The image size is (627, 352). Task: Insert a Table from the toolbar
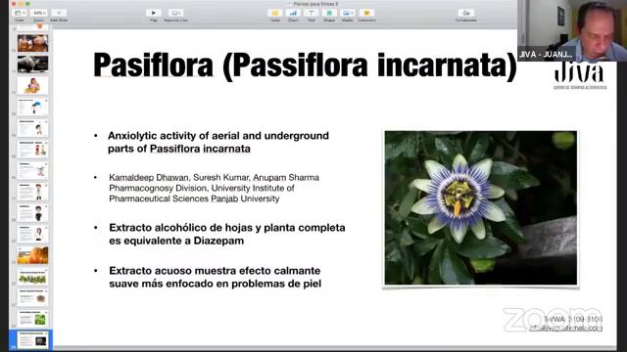click(x=275, y=13)
